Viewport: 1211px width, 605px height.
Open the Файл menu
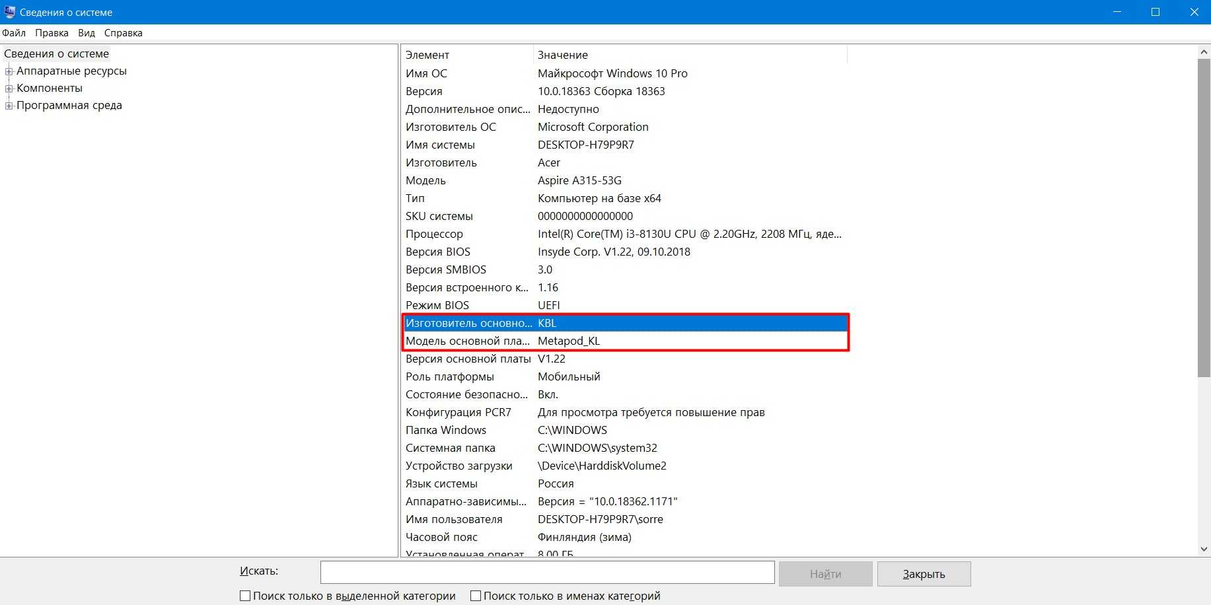(14, 33)
